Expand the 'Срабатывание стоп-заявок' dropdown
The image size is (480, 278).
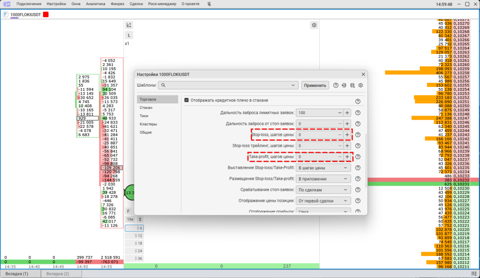[x=323, y=190]
